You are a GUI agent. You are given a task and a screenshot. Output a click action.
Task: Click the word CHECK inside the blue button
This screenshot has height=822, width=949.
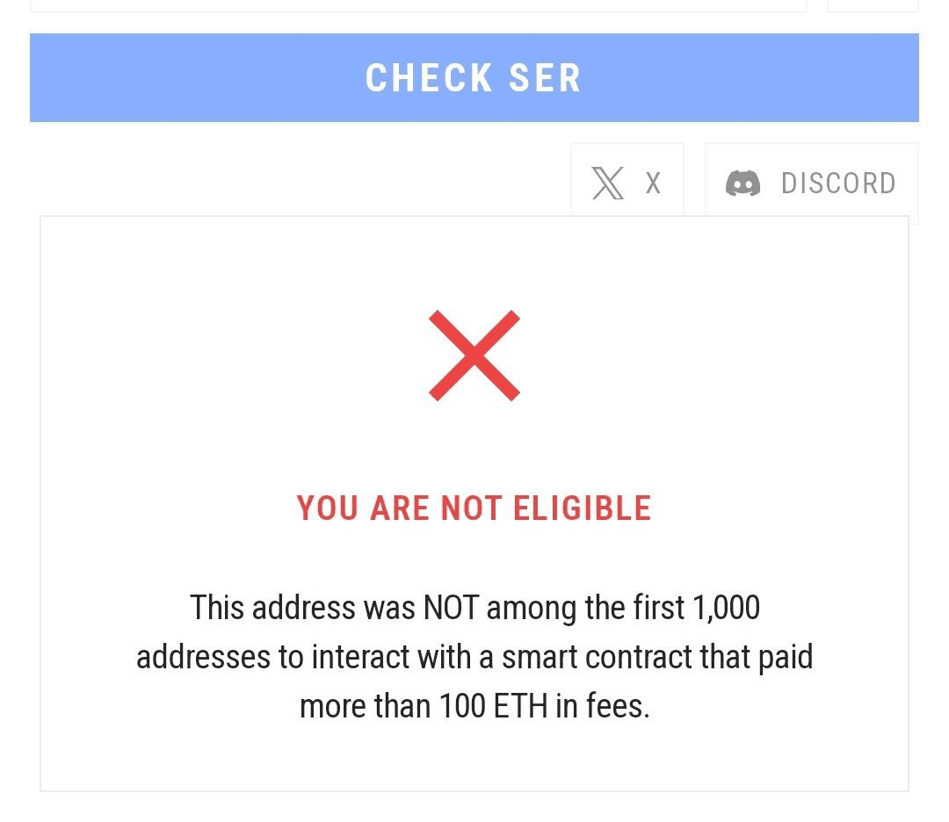429,78
